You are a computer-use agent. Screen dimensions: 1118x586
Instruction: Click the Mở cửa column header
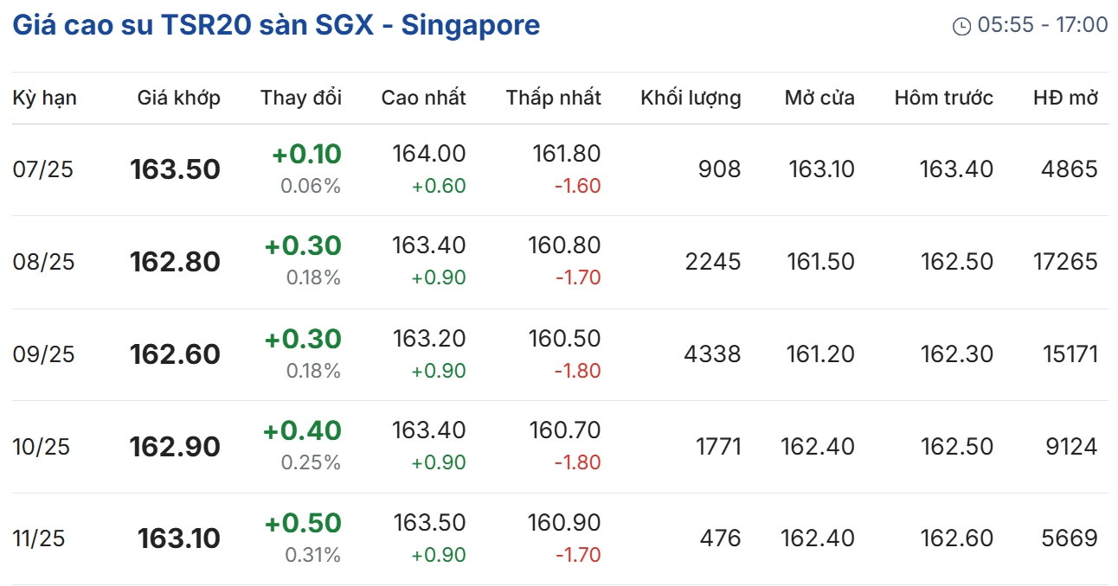pos(819,98)
